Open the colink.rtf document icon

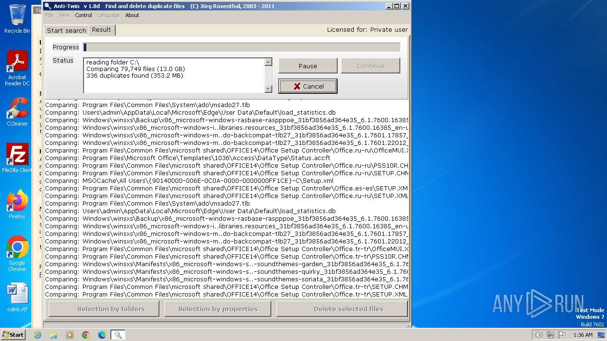(x=17, y=297)
